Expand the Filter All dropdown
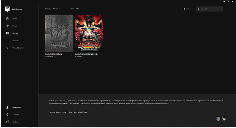Image resolution: width=236 pixels, height=128 pixels. pos(77,9)
